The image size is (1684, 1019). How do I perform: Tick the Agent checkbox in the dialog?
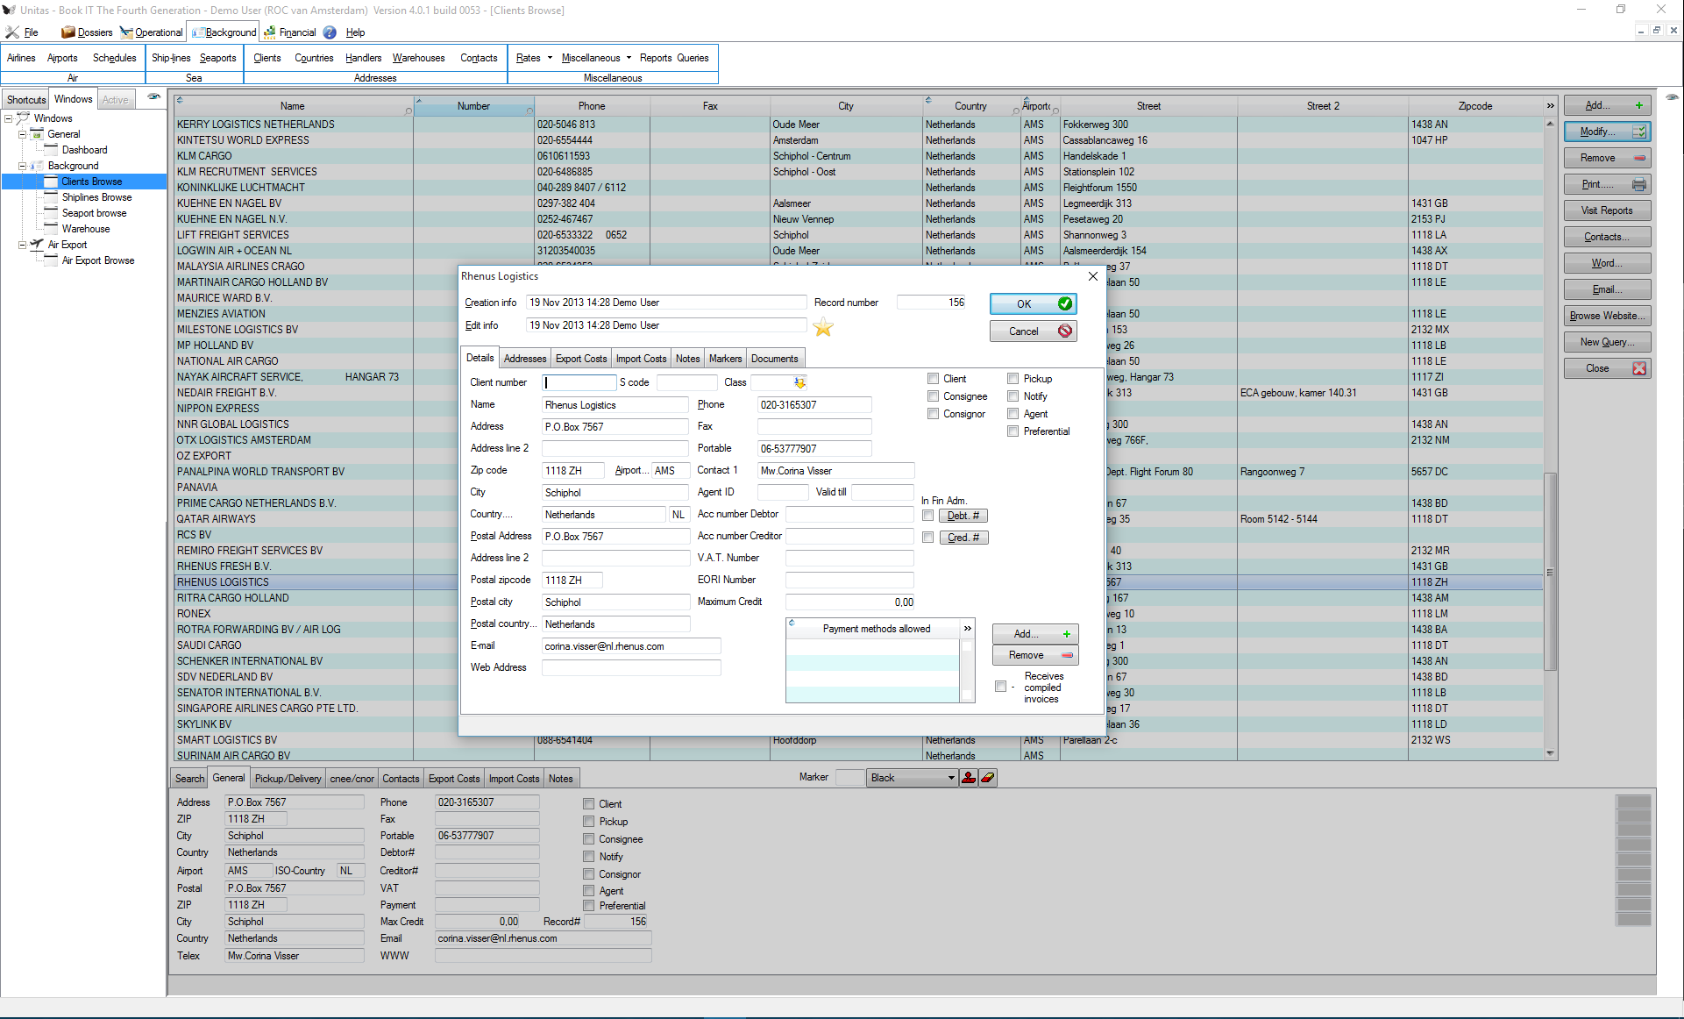pos(1013,414)
